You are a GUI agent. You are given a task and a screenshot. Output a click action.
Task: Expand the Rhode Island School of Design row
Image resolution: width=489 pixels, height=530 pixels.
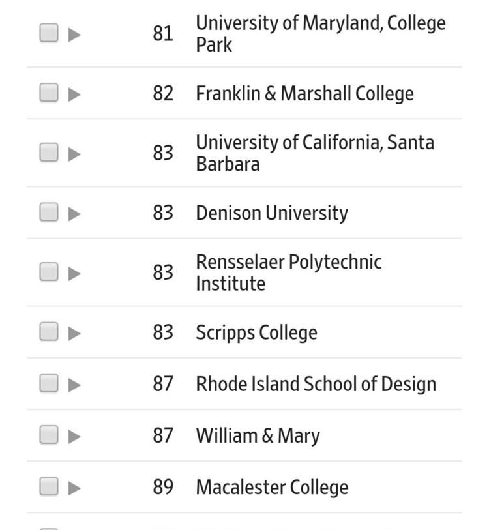[x=74, y=385]
